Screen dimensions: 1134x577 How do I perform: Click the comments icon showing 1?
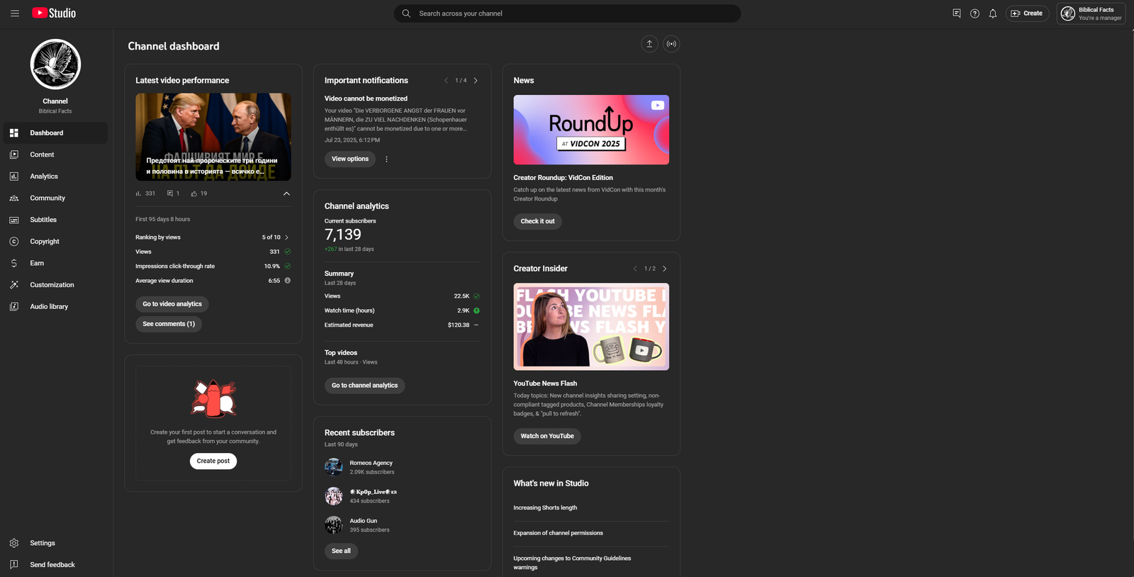pos(170,194)
